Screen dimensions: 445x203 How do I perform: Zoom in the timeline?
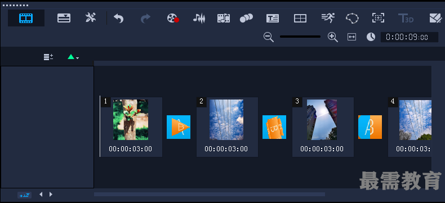tap(333, 37)
